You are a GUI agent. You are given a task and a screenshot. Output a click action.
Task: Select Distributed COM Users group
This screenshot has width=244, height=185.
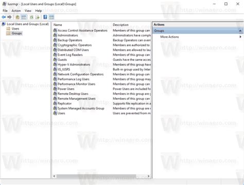coord(73,50)
